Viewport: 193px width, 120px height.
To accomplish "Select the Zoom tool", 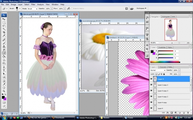I will point(4,91).
